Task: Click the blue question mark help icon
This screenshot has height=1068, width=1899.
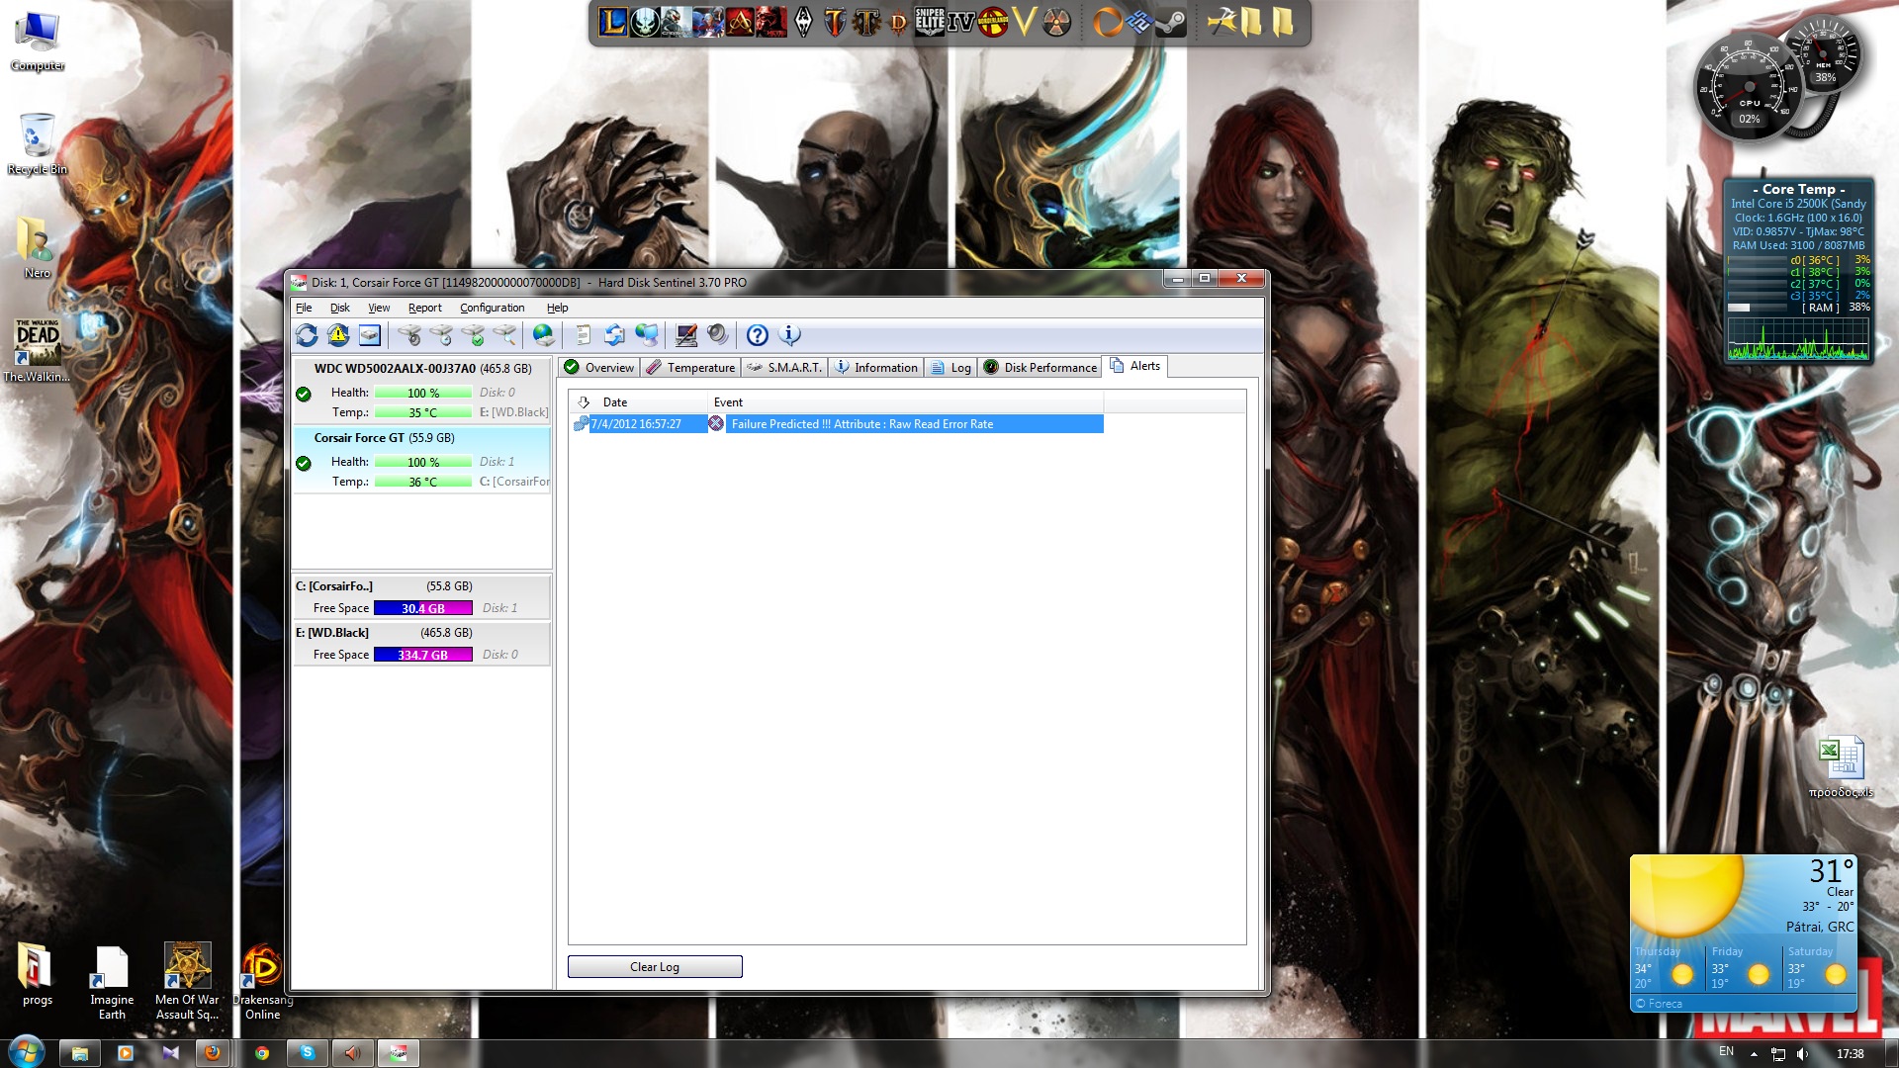Action: coord(757,335)
